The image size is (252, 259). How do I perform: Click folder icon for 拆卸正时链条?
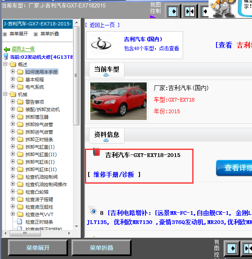(x=20, y=139)
